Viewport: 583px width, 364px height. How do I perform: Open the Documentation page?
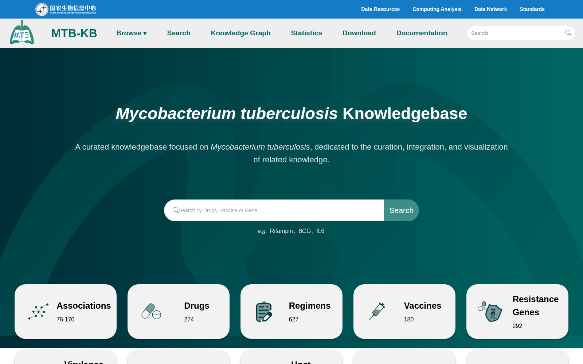click(x=422, y=33)
